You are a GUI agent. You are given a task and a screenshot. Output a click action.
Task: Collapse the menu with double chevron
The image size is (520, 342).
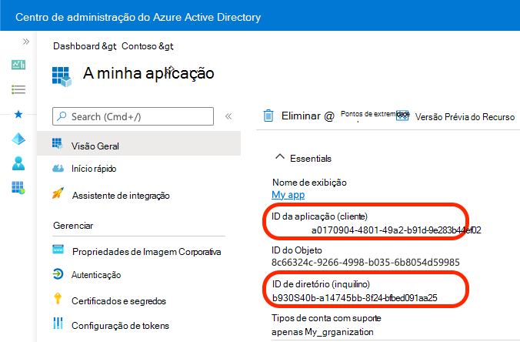click(x=228, y=116)
